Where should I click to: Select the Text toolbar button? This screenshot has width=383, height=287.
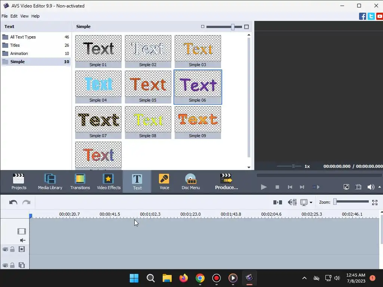point(137,182)
